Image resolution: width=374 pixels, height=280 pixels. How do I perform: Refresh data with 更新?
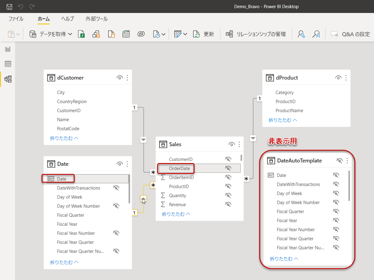[x=204, y=34]
